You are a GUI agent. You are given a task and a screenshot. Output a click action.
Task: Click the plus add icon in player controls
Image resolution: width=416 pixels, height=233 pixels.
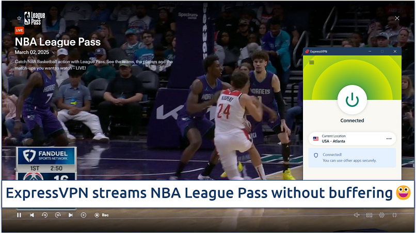83,215
